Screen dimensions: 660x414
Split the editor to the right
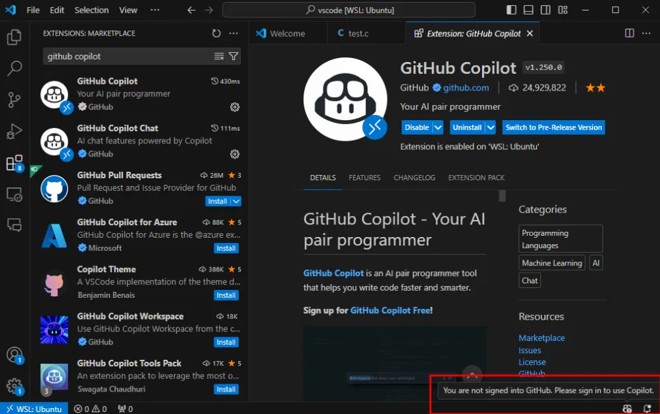630,33
